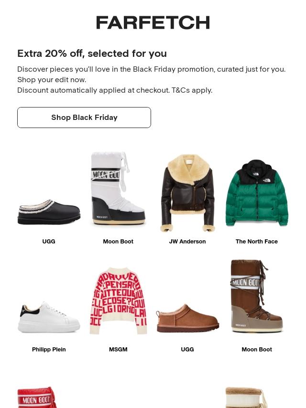Click the Philipp Plein brand name
This screenshot has width=306, height=408.
pos(49,349)
